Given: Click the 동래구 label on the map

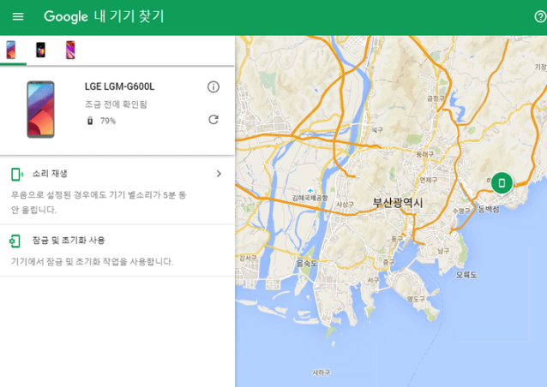Looking at the screenshot, I should (x=425, y=153).
